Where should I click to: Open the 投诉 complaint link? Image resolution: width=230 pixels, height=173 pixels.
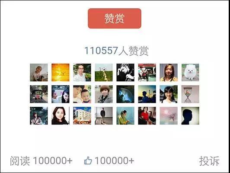[209, 161]
